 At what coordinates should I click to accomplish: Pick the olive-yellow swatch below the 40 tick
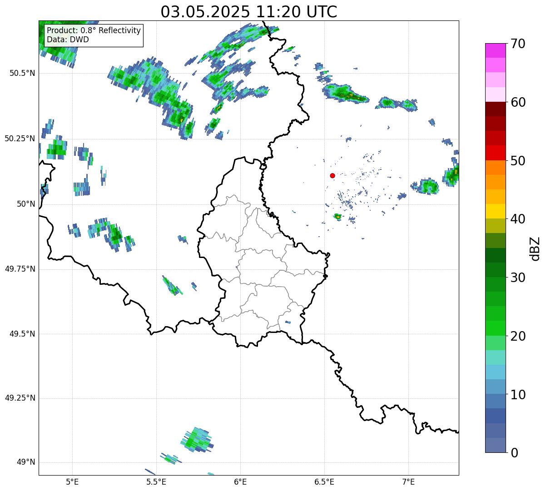coord(496,226)
